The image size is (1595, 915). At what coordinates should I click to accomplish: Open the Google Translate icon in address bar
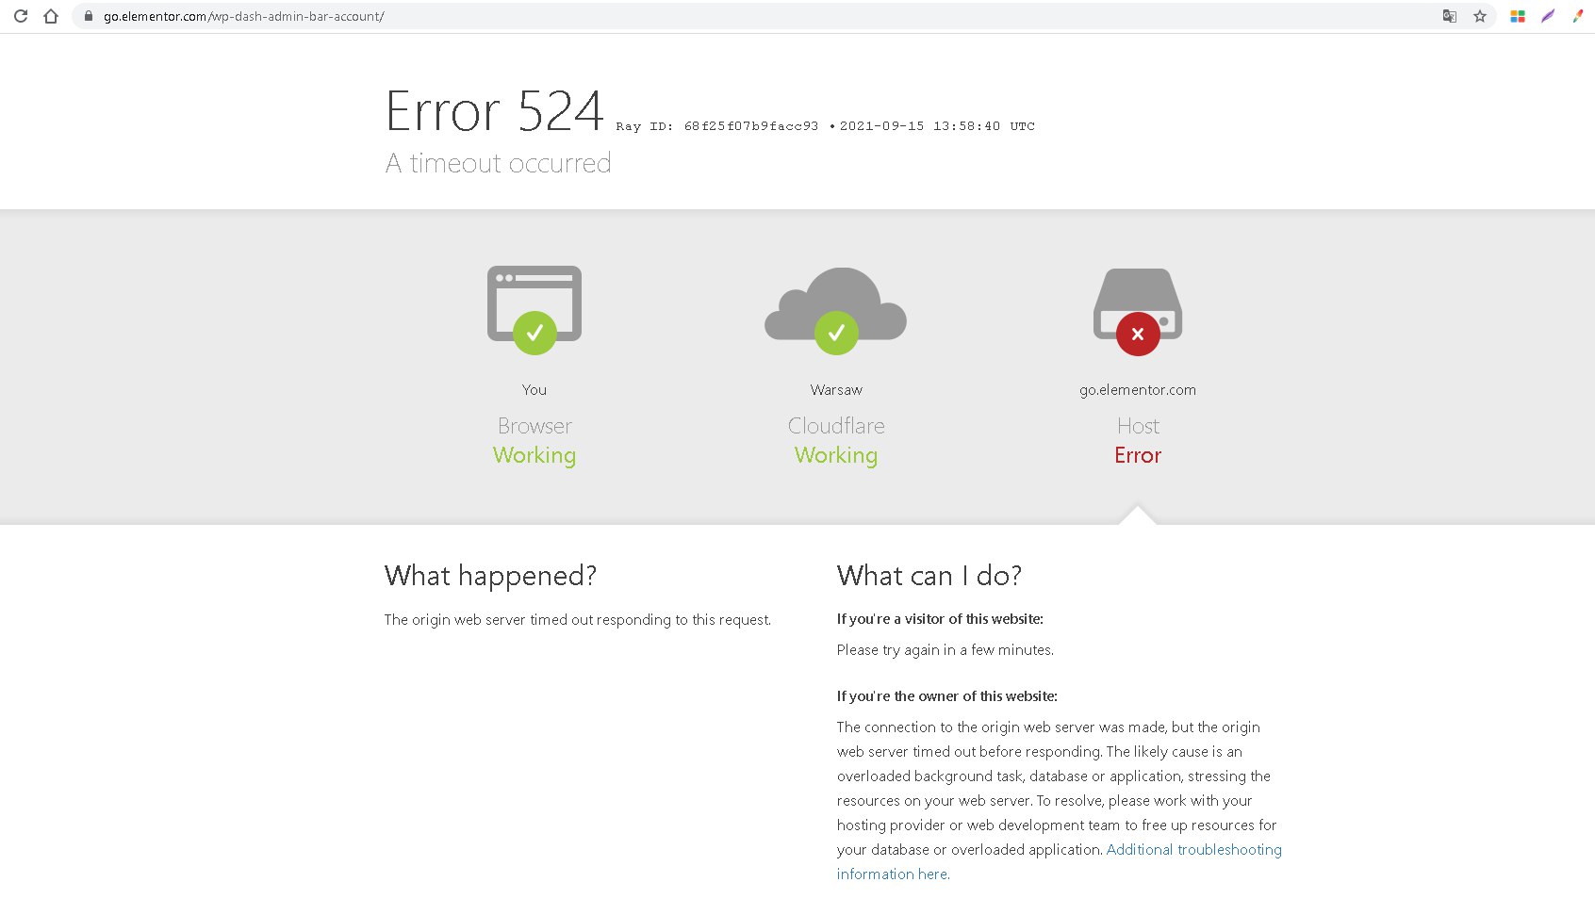(x=1450, y=16)
